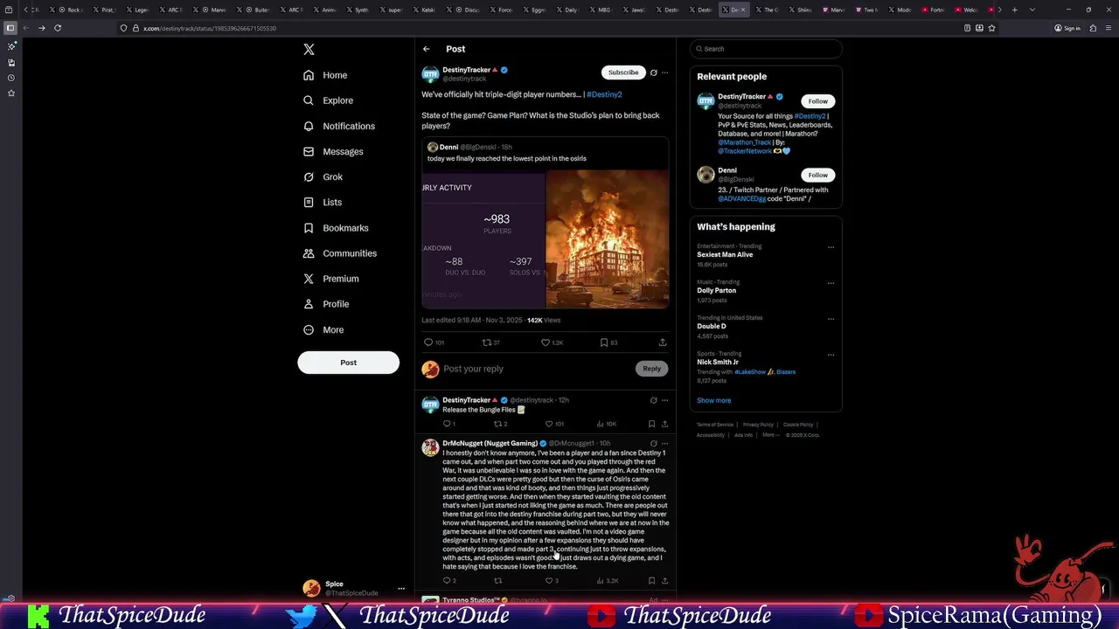This screenshot has height=629, width=1119.
Task: Share the main post
Action: 663,342
